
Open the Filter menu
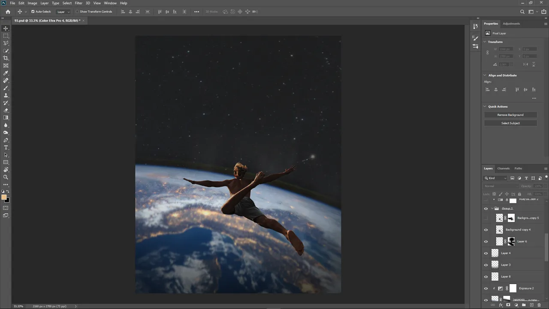click(x=78, y=3)
